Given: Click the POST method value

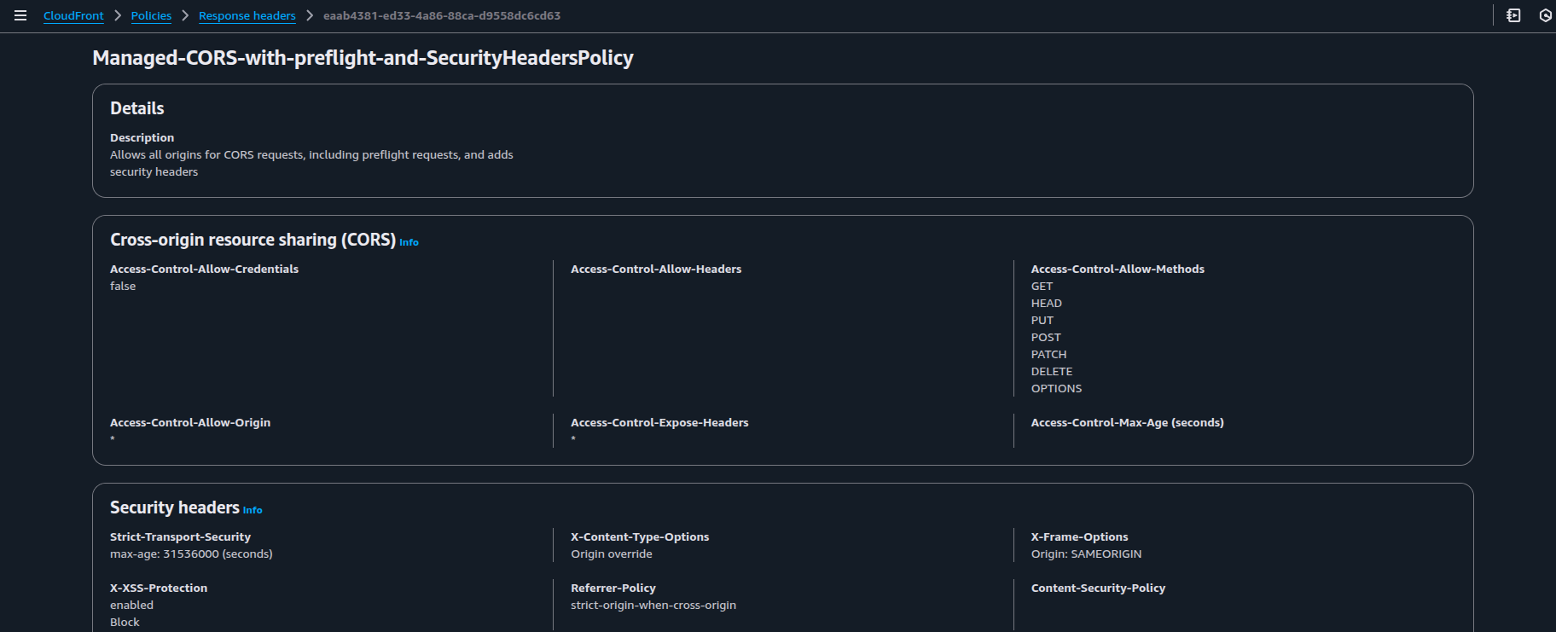Looking at the screenshot, I should [x=1046, y=337].
